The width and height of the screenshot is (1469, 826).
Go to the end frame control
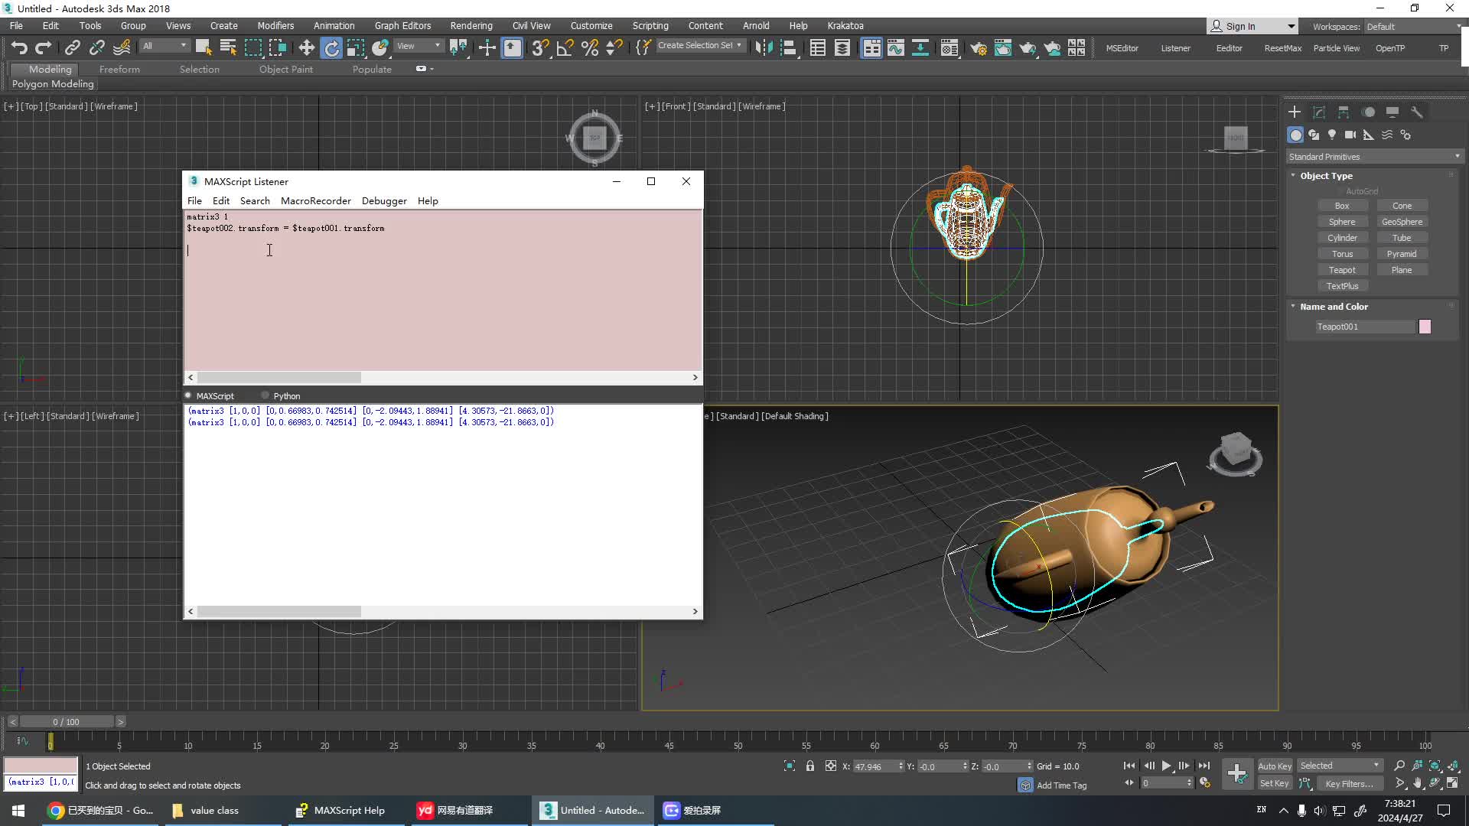(1204, 766)
